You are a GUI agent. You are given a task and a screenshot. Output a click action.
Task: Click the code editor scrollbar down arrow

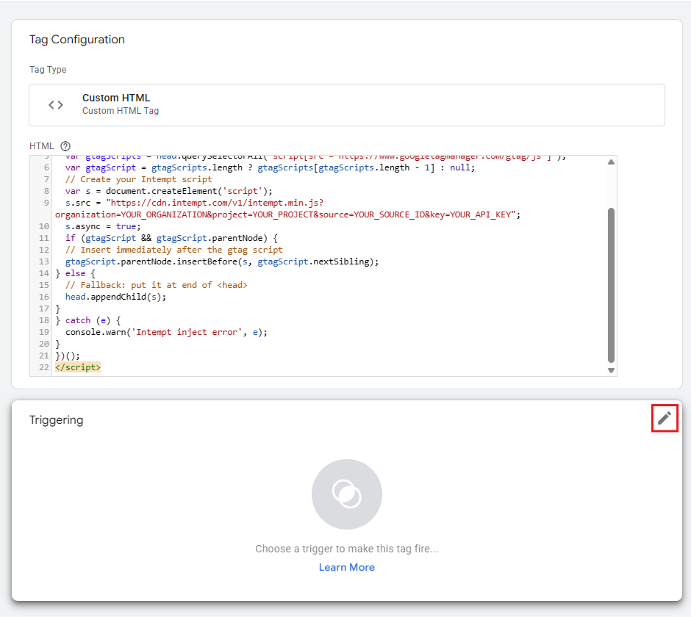click(611, 370)
